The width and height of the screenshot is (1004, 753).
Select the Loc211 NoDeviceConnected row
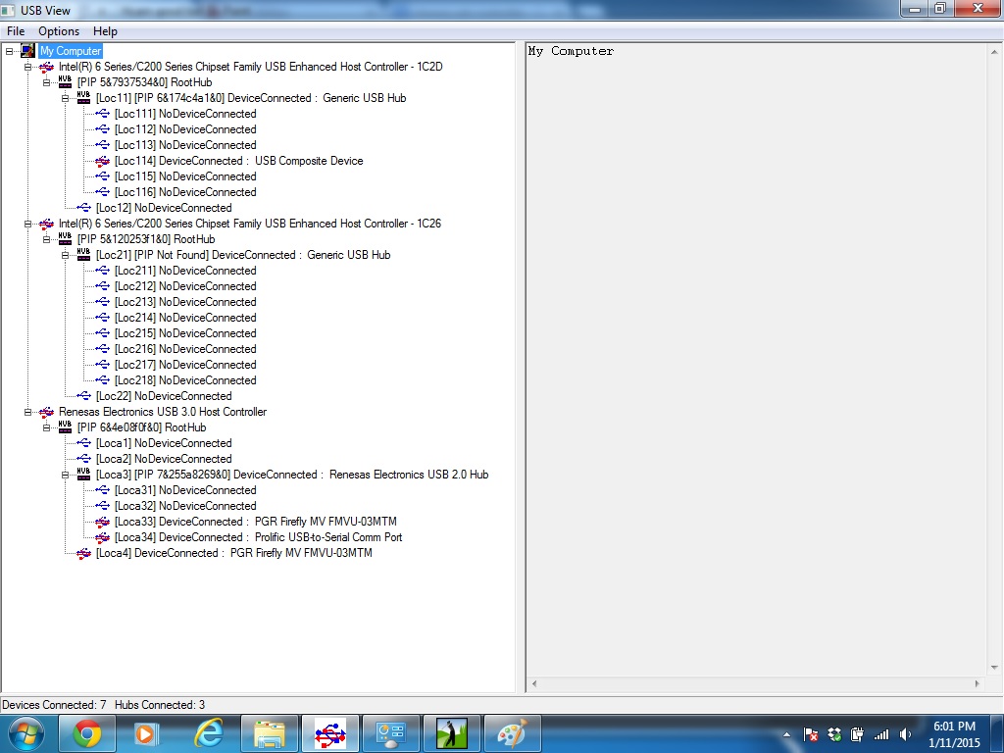click(185, 271)
